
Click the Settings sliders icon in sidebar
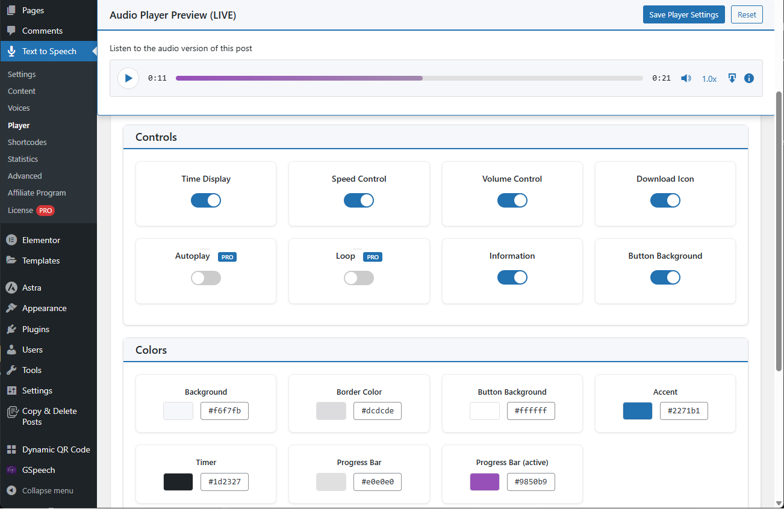11,390
